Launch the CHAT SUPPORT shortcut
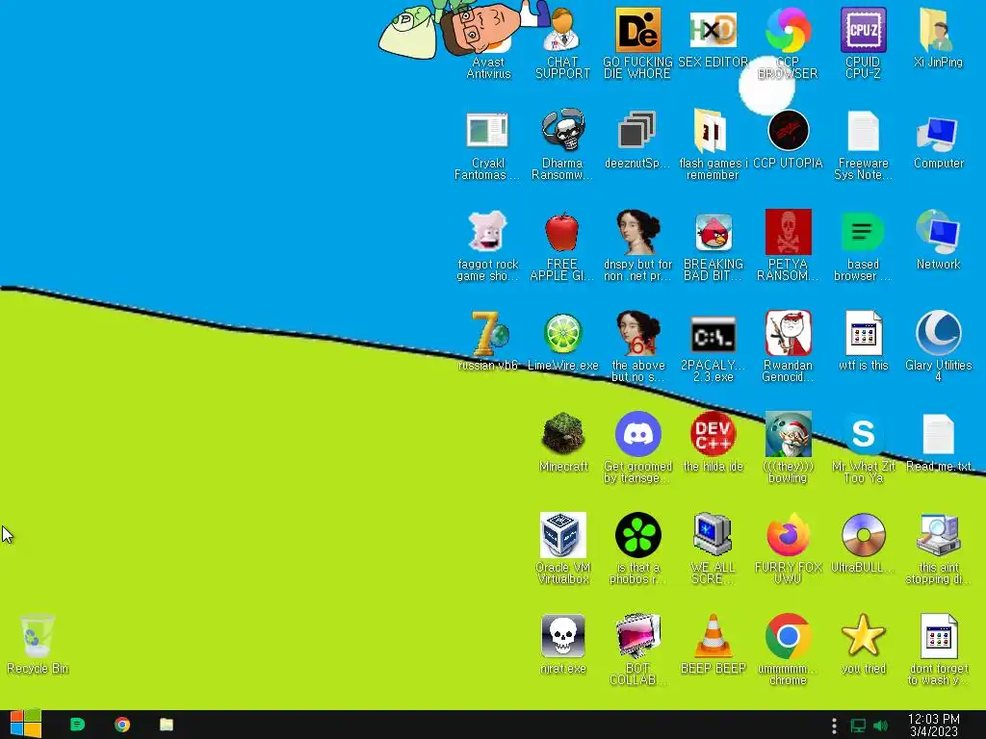986x739 pixels. [x=562, y=44]
